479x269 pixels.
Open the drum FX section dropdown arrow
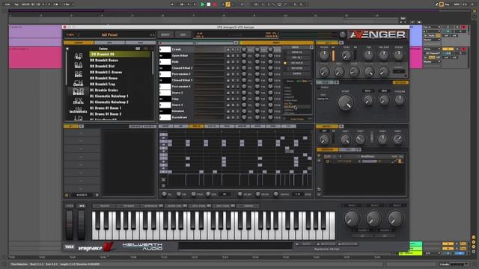[311, 47]
